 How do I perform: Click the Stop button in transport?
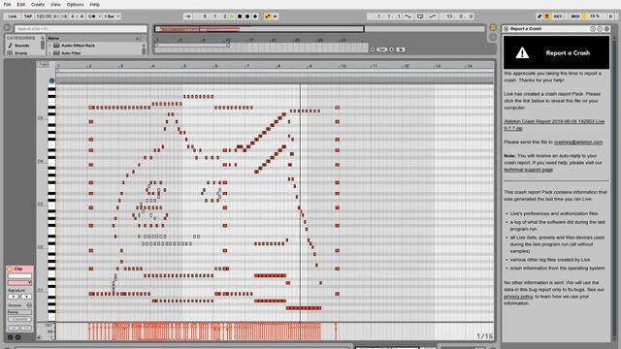pos(240,16)
